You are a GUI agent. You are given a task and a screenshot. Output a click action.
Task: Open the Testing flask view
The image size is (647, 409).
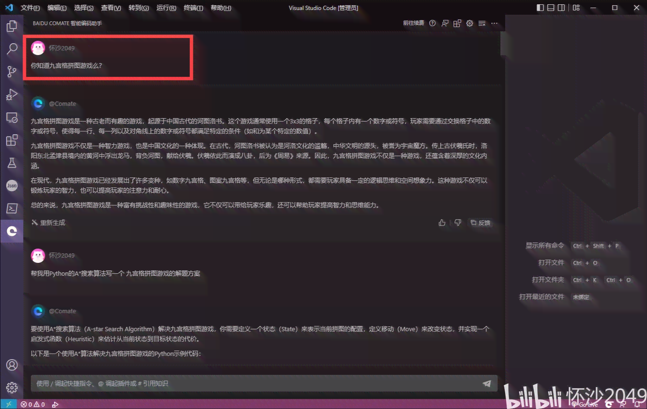coord(12,163)
